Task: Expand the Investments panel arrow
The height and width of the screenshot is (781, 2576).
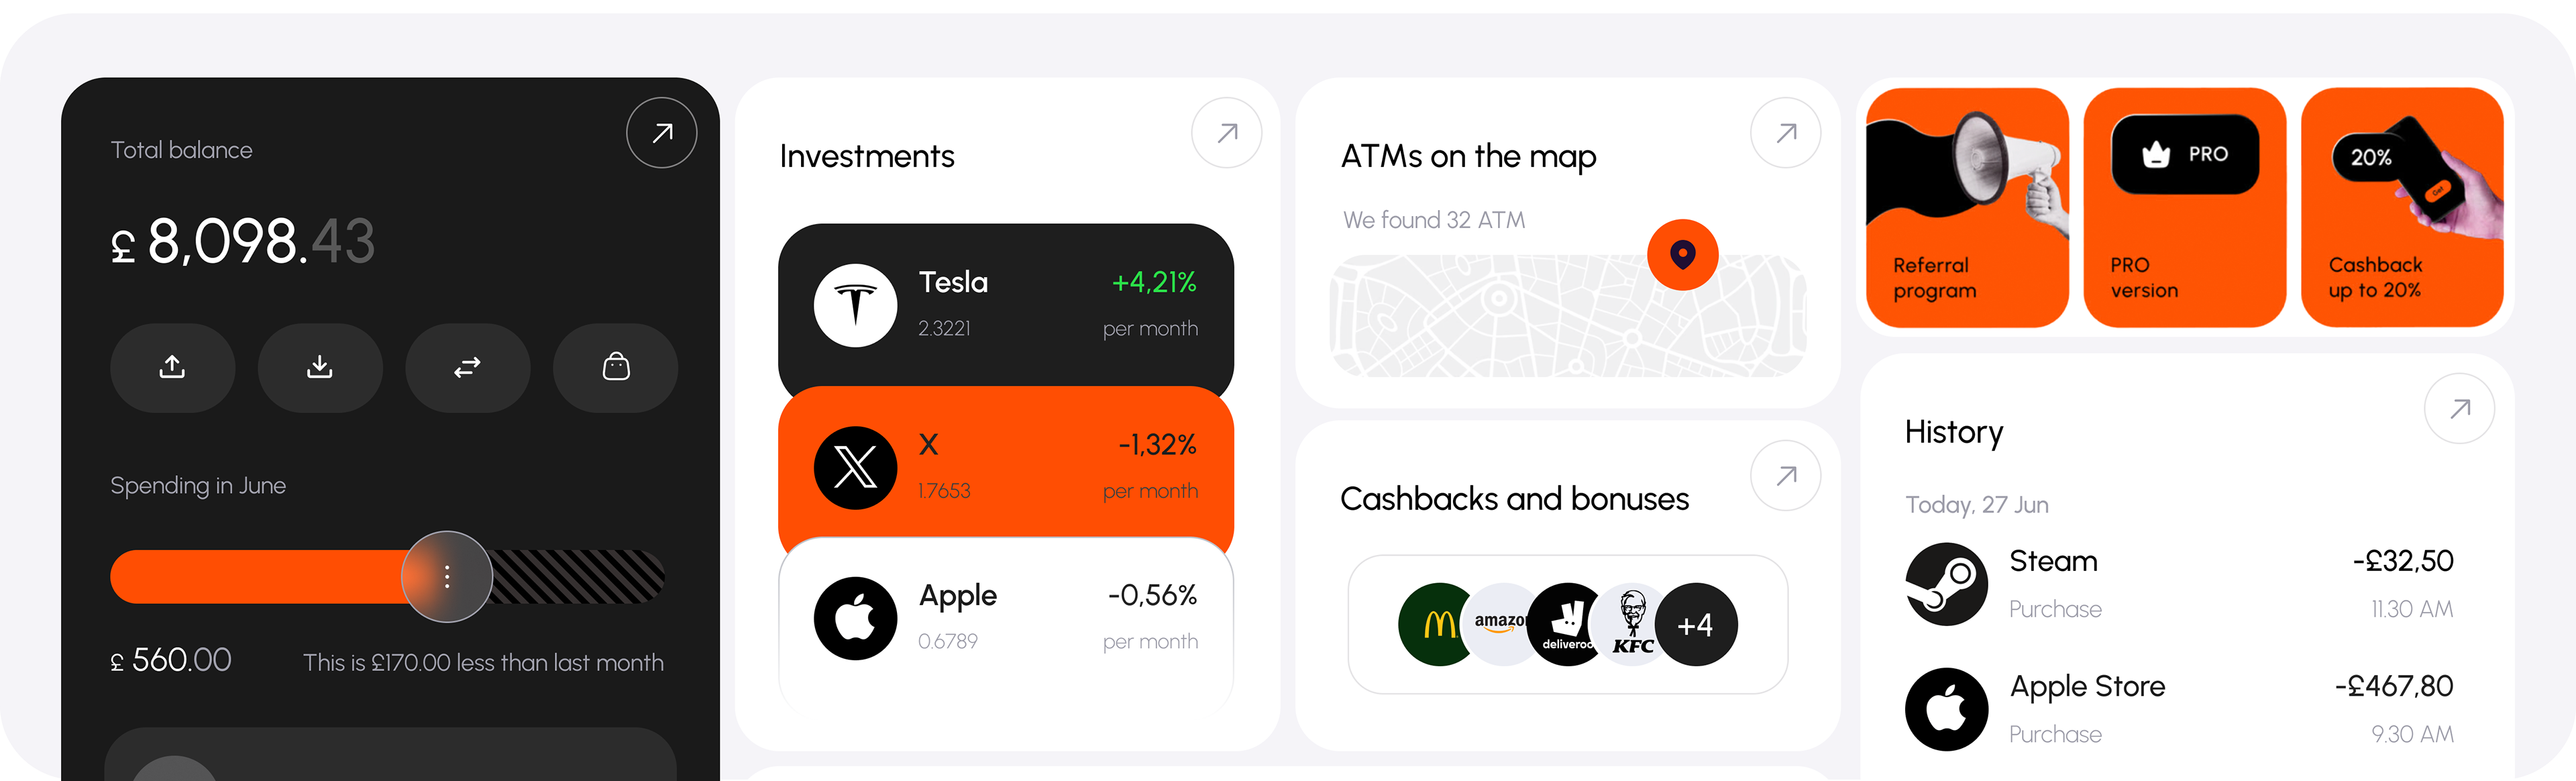Action: pyautogui.click(x=1226, y=133)
